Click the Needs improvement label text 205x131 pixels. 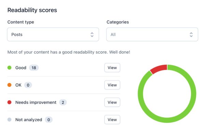pyautogui.click(x=36, y=102)
